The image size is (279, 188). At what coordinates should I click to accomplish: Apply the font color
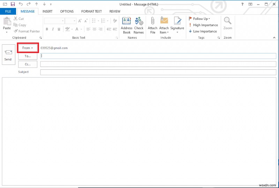coord(77,29)
